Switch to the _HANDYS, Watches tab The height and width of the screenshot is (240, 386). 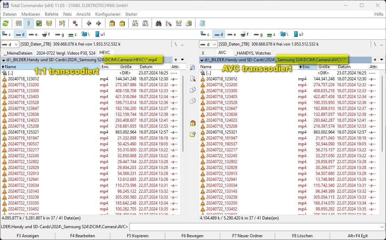(252, 53)
